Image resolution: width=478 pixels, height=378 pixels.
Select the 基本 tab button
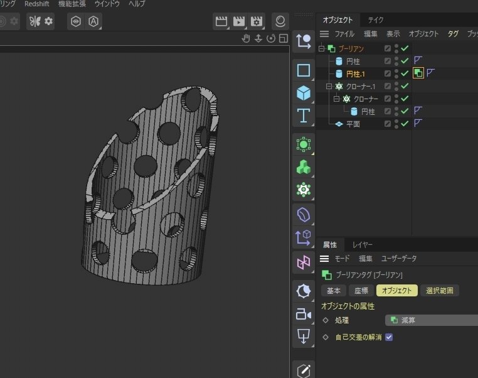pos(334,291)
